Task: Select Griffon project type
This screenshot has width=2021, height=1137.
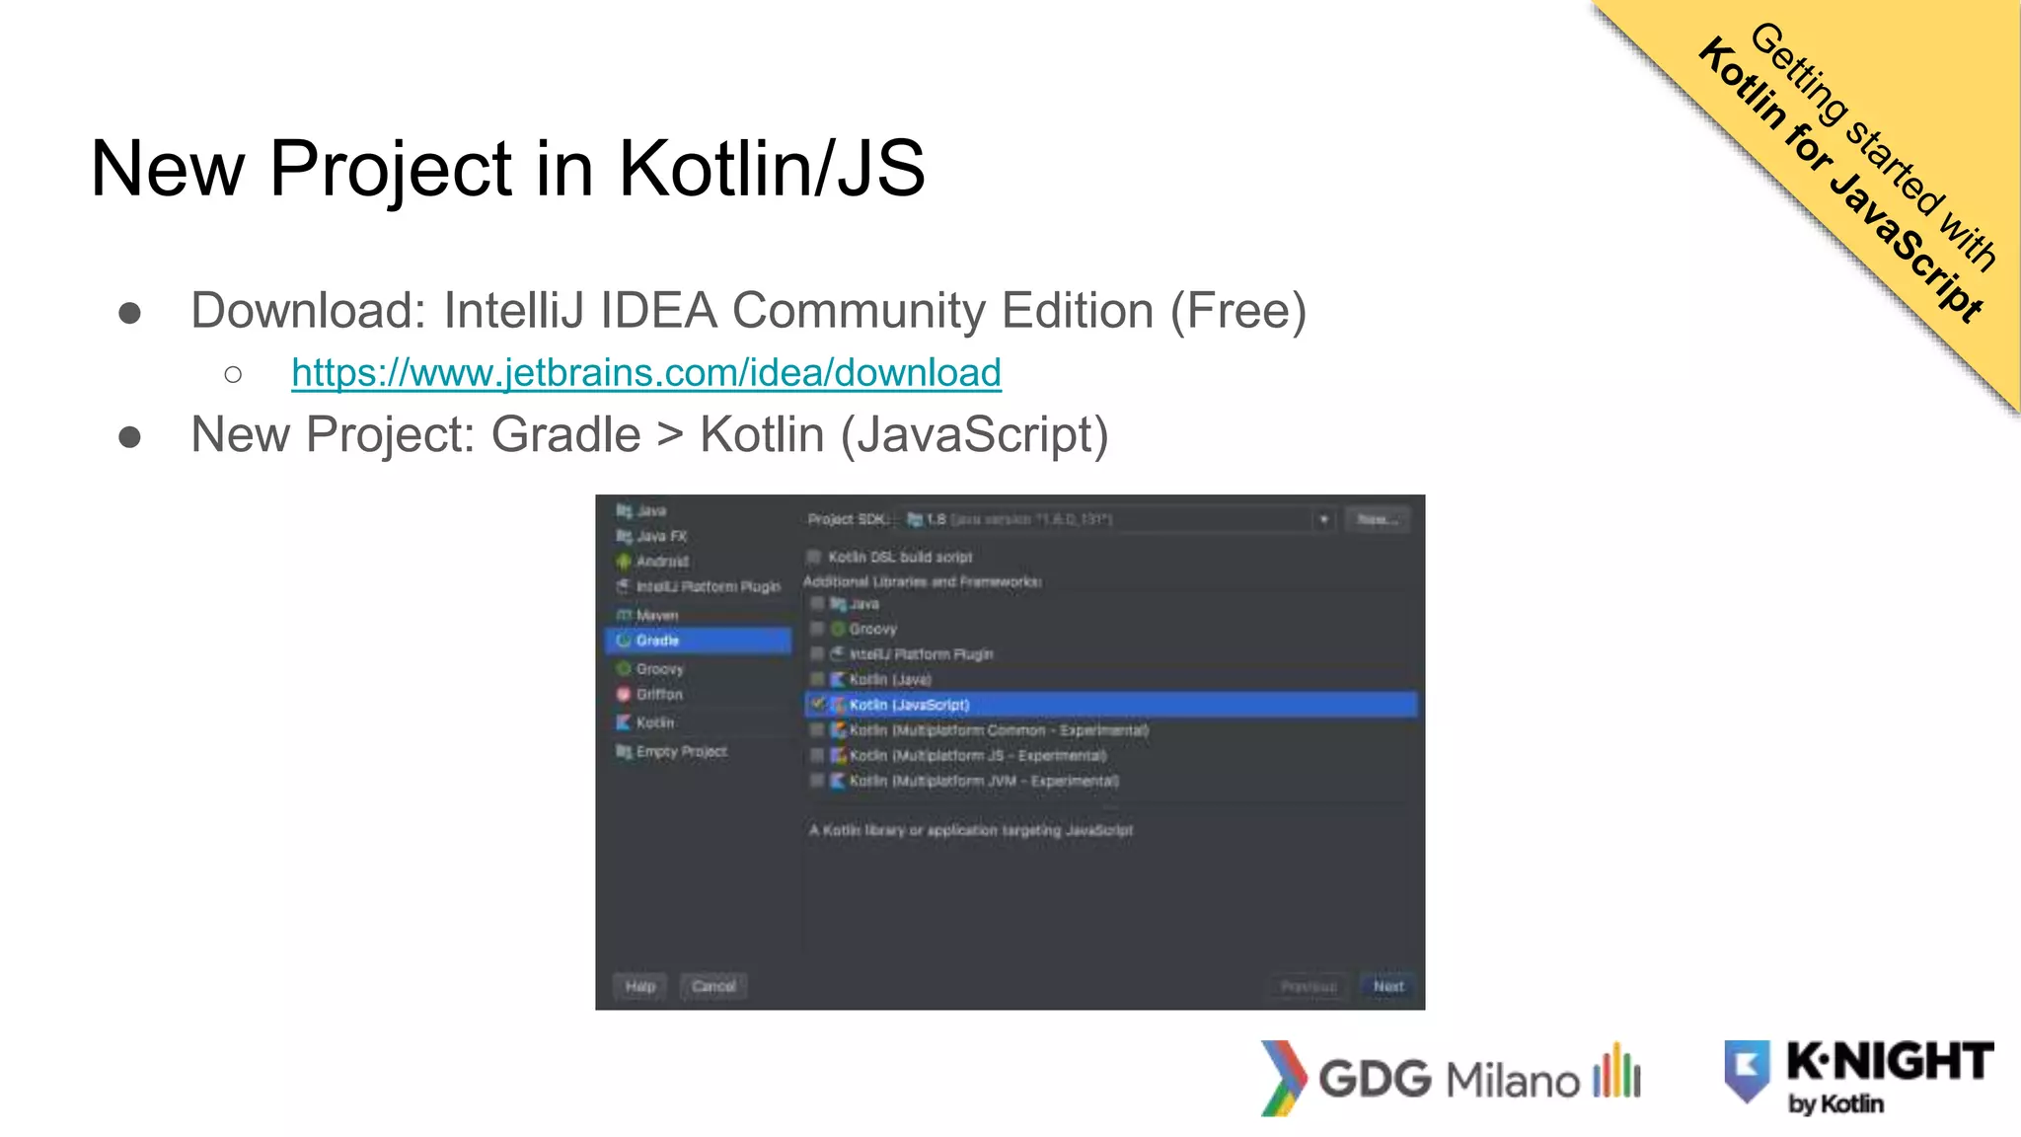Action: (x=659, y=695)
